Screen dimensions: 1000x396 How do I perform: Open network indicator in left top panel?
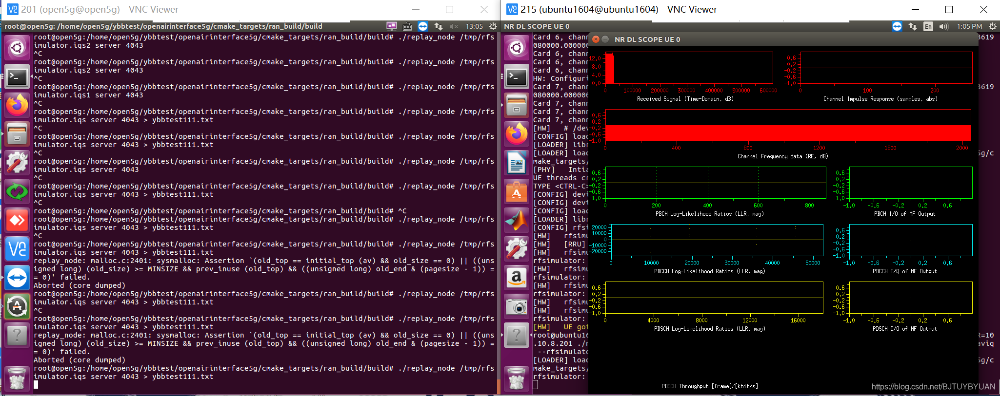[439, 26]
